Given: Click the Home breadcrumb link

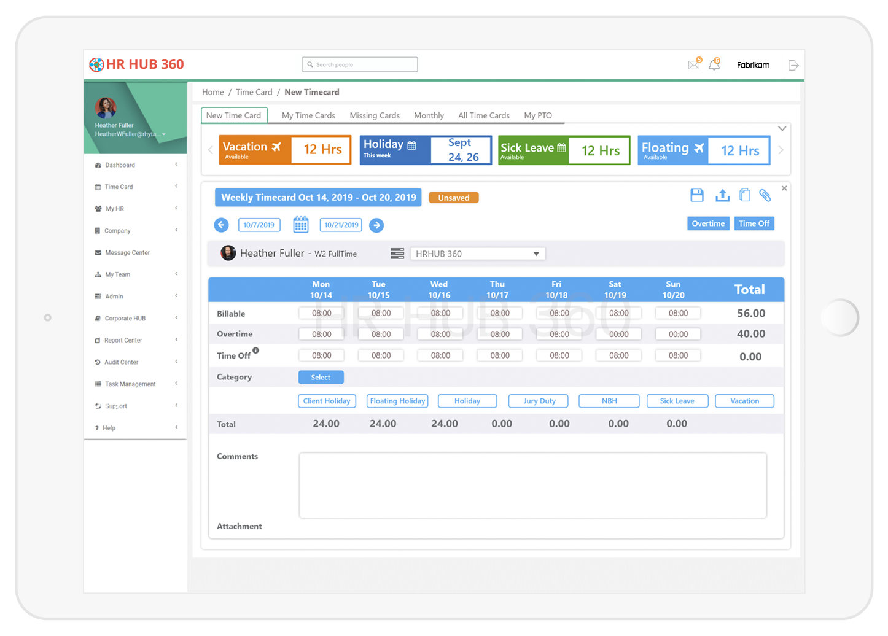Looking at the screenshot, I should point(213,92).
